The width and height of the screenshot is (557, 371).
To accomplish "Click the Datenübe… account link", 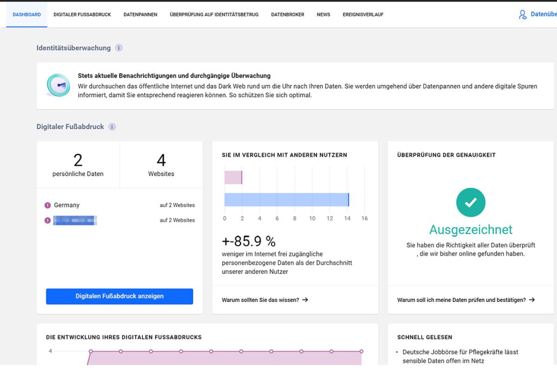I will click(543, 14).
